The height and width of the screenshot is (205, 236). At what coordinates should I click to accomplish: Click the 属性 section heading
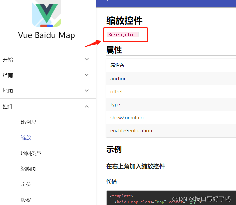pyautogui.click(x=114, y=50)
